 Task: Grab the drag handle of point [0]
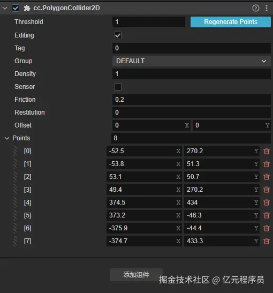coord(15,151)
